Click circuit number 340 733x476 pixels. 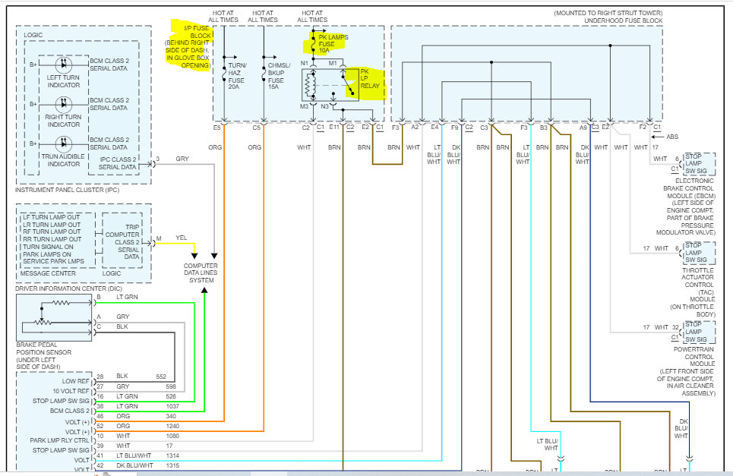tap(171, 416)
